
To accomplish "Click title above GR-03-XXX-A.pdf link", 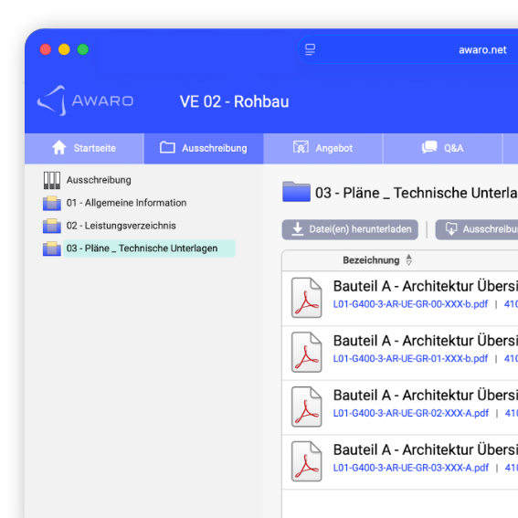I will click(426, 449).
